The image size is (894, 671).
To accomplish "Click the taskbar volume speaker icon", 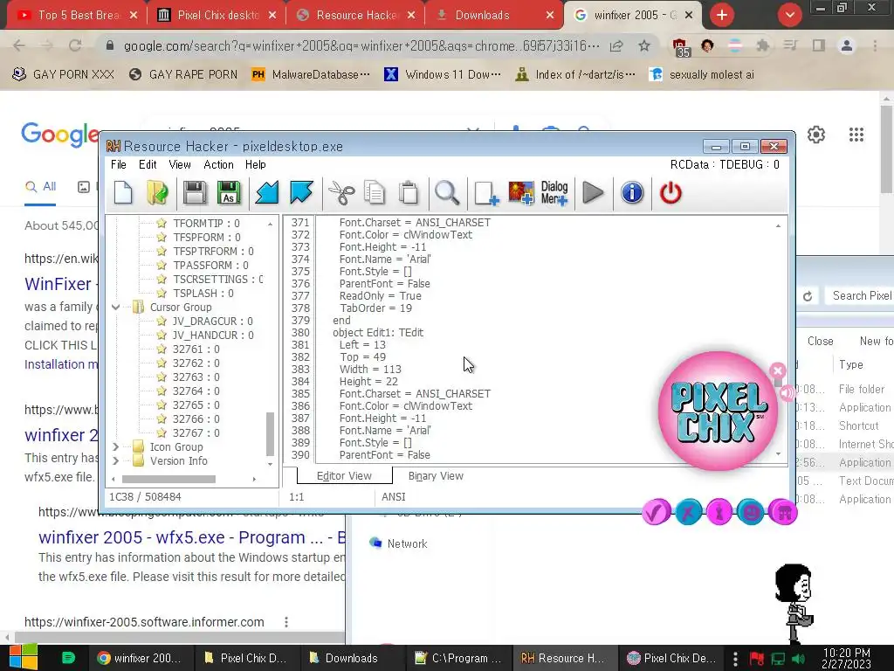I will coord(798,659).
